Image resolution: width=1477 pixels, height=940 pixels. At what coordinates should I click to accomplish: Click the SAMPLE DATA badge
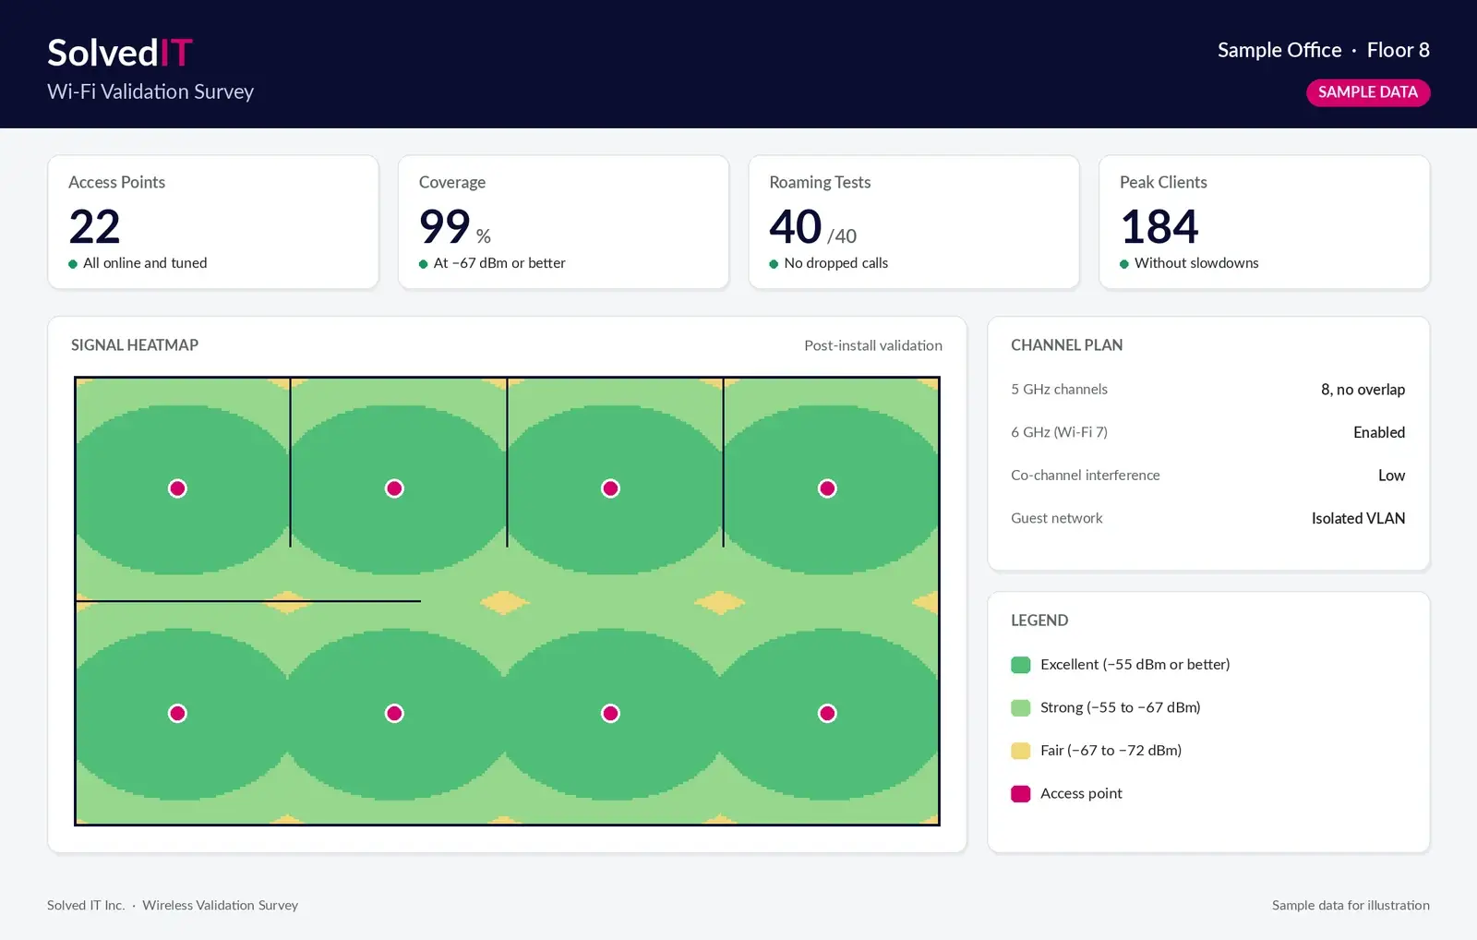(1367, 92)
